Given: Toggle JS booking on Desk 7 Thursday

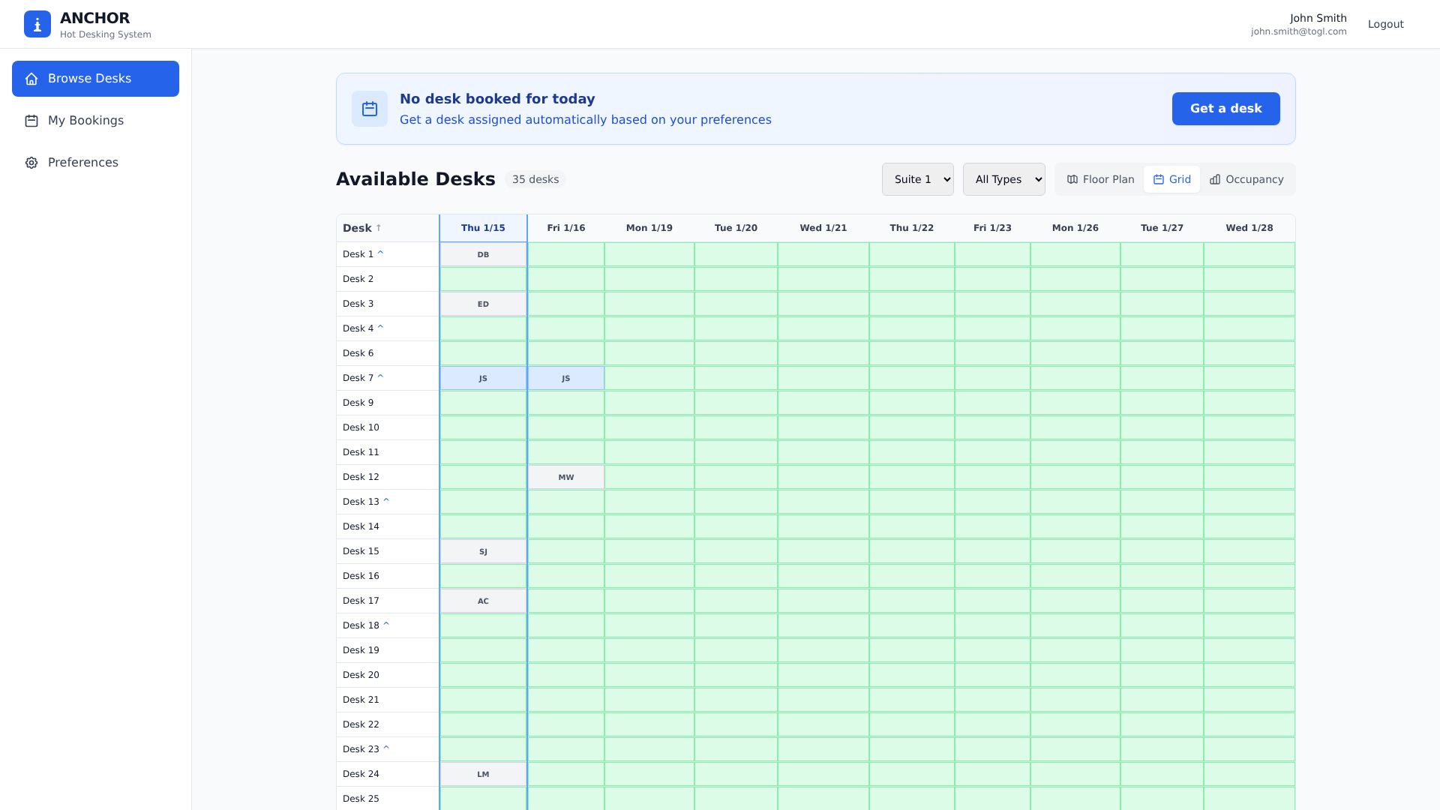Looking at the screenshot, I should point(483,378).
